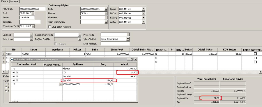Viewport: 262px width, 107px height.
Task: Close the Muhasebe Kodları window
Action: point(135,59)
